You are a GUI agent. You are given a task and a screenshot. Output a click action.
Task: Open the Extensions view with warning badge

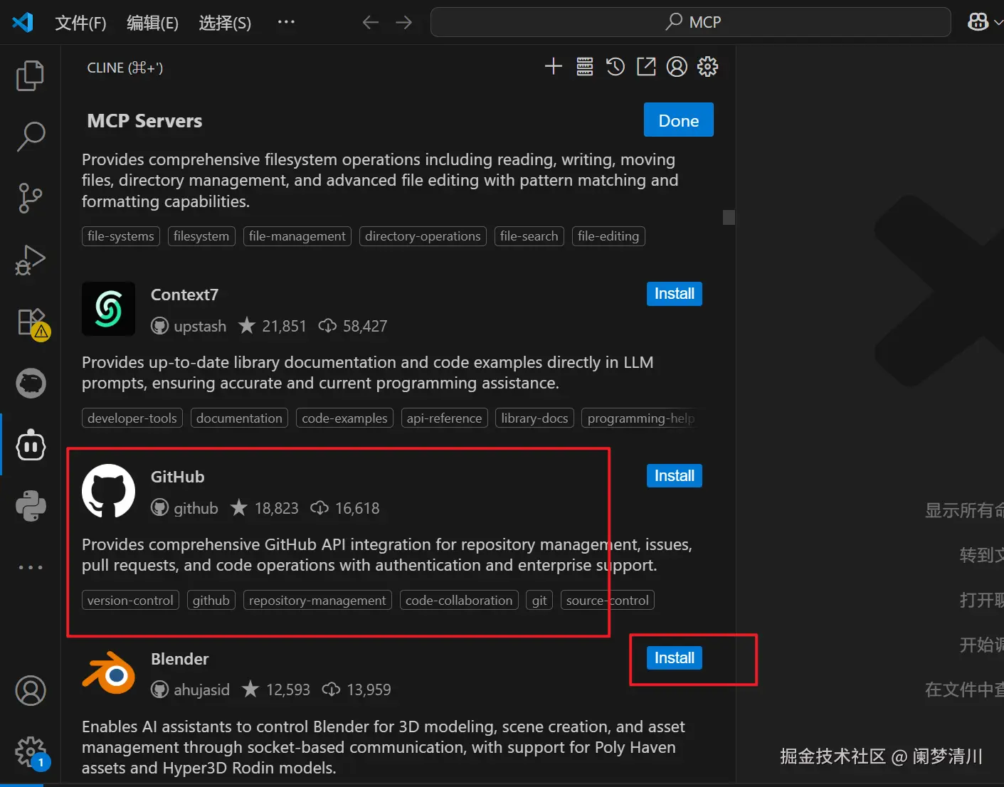pos(33,324)
